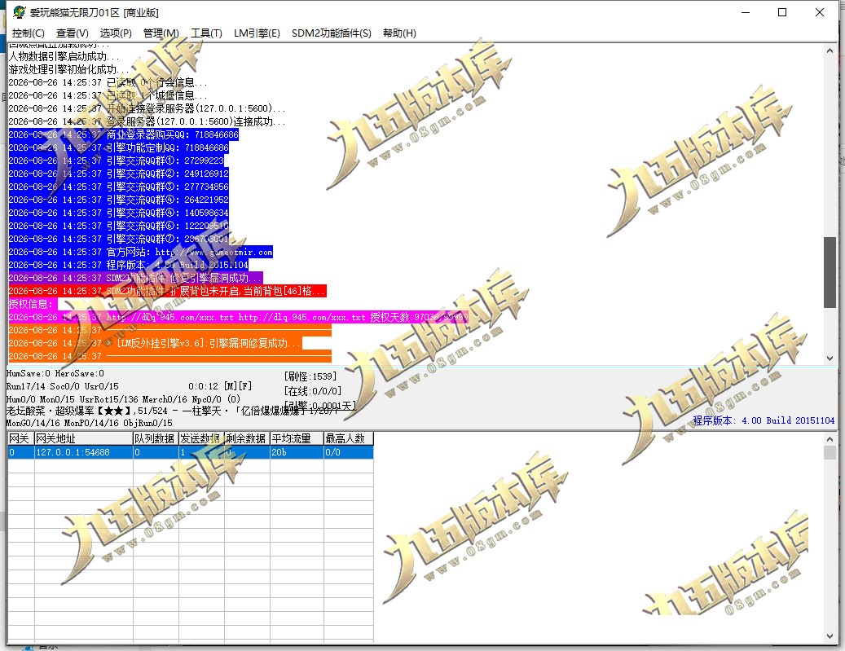The width and height of the screenshot is (845, 651).
Task: Click the 剩余数据 column header
Action: 247,438
